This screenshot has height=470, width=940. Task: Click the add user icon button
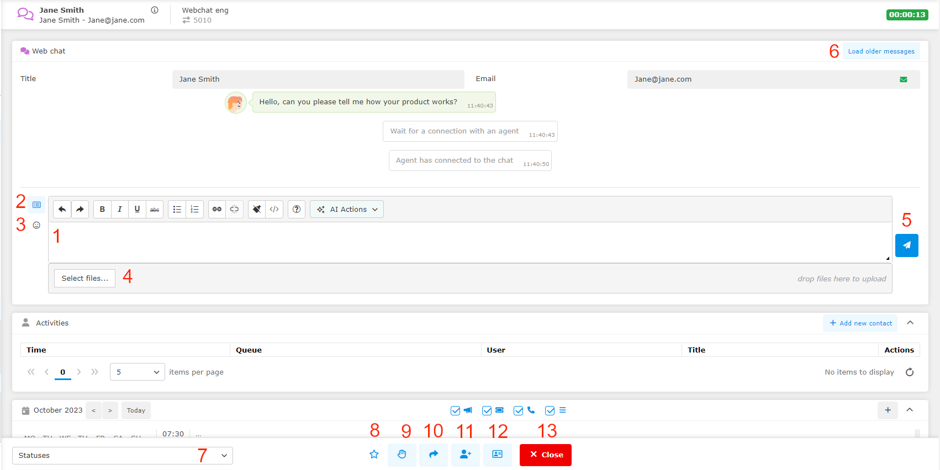coord(465,455)
